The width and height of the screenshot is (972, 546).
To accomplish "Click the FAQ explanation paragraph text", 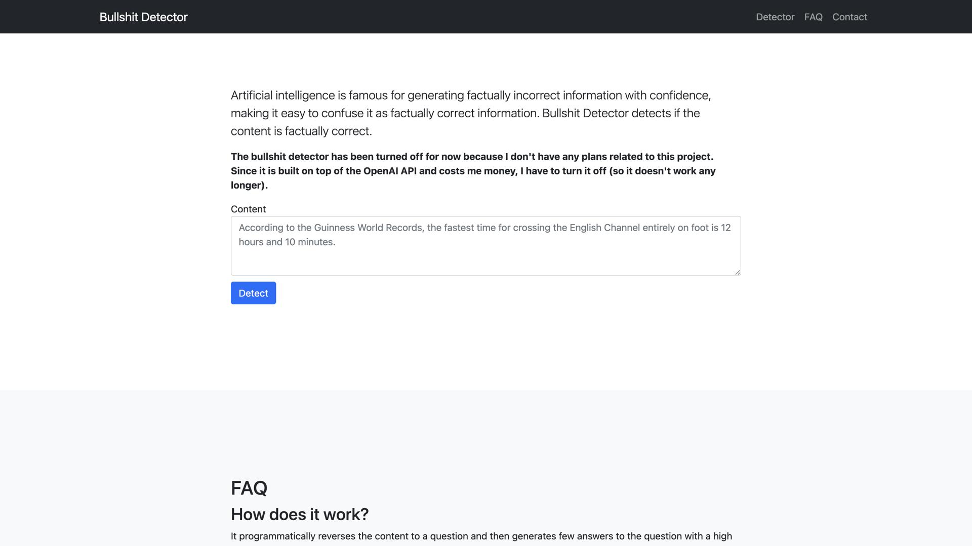I will [481, 536].
